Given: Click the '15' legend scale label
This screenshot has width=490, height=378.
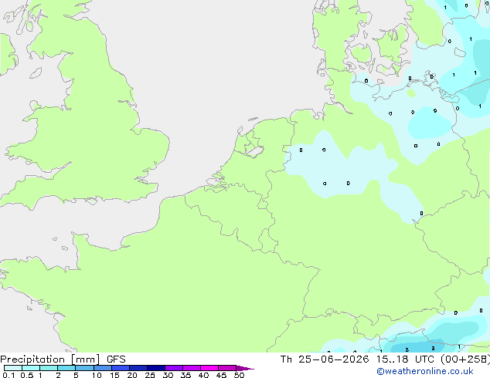Looking at the screenshot, I should (114, 375).
